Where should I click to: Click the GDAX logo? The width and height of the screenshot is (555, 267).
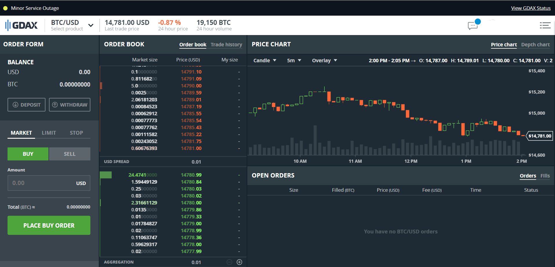point(21,25)
